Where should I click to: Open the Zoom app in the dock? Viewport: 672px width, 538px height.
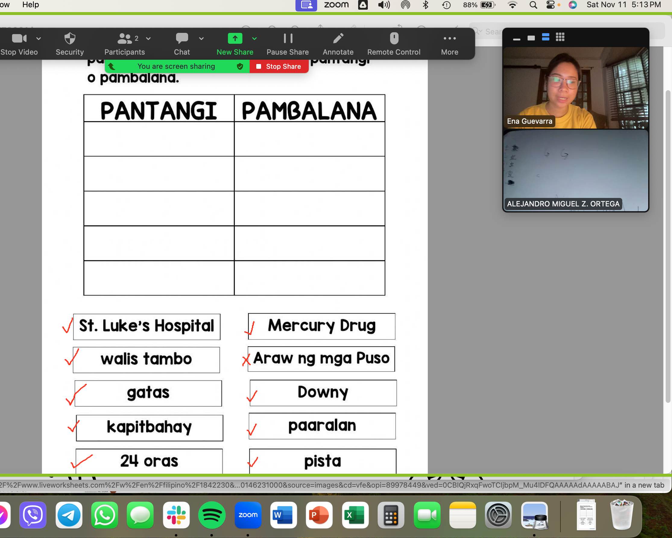(248, 515)
